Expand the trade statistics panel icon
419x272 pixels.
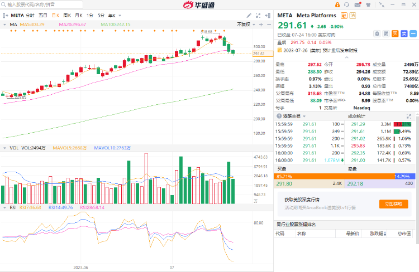pos(409,116)
